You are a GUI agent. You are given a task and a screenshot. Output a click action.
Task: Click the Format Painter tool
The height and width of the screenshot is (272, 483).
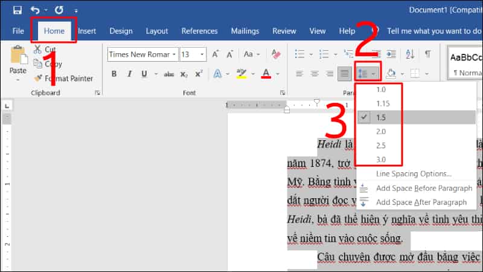63,78
